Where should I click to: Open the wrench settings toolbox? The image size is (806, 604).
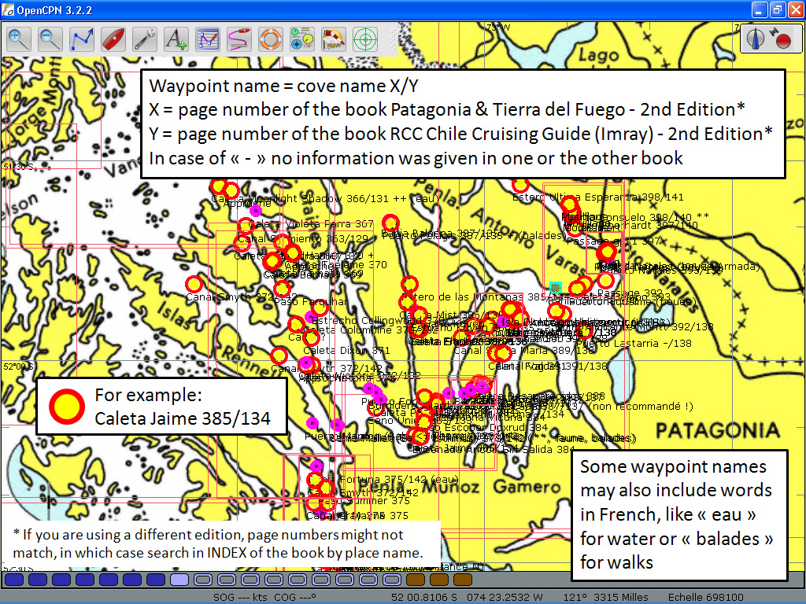pyautogui.click(x=145, y=39)
